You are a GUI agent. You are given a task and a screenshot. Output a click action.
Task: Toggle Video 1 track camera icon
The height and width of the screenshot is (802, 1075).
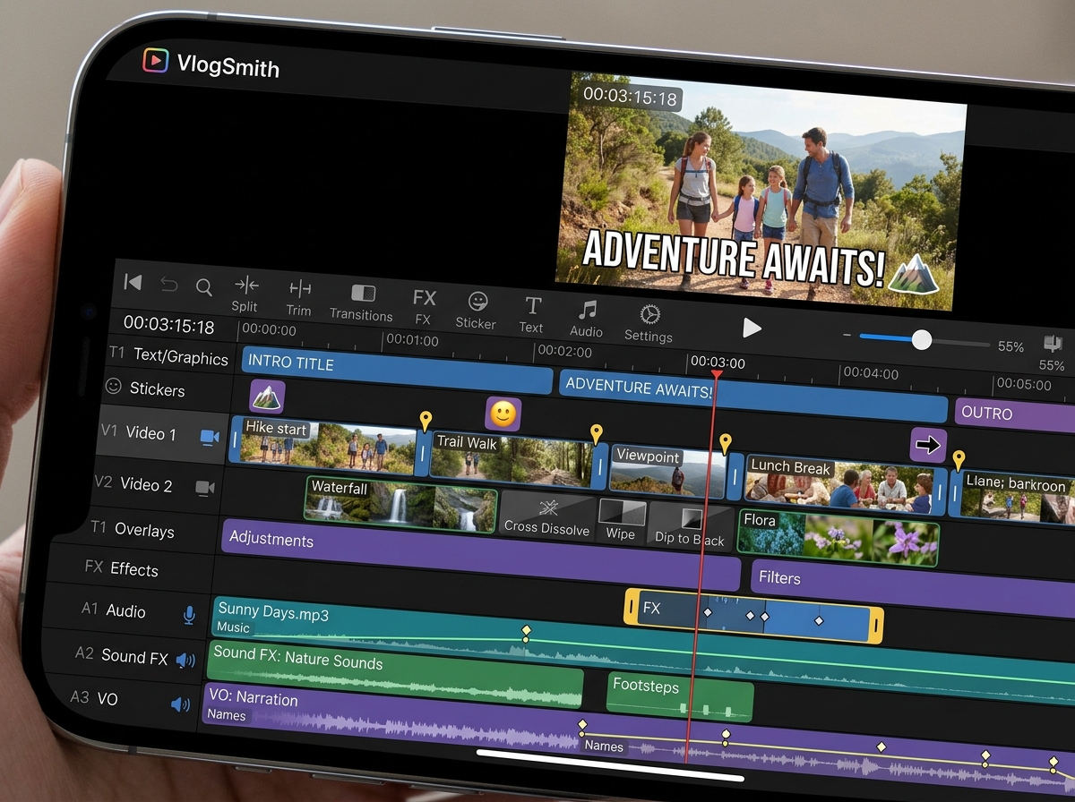[210, 437]
